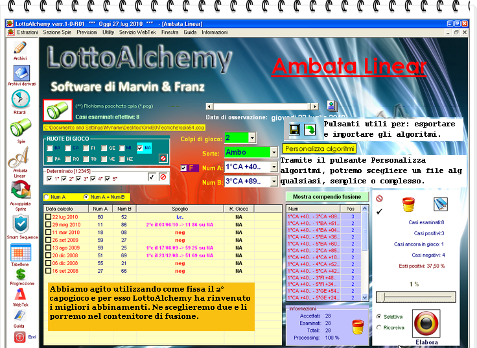Image resolution: width=477 pixels, height=348 pixels.
Task: Open the WebTek sidebar icon
Action: (x=20, y=294)
